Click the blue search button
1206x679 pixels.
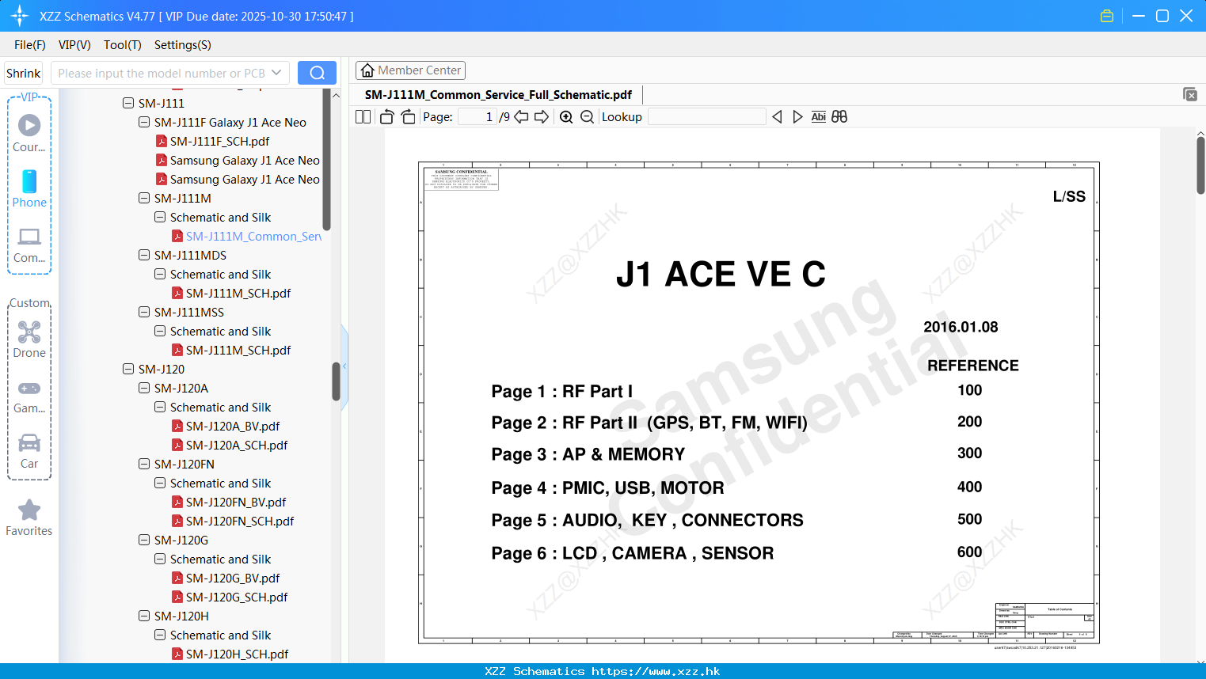tap(317, 73)
